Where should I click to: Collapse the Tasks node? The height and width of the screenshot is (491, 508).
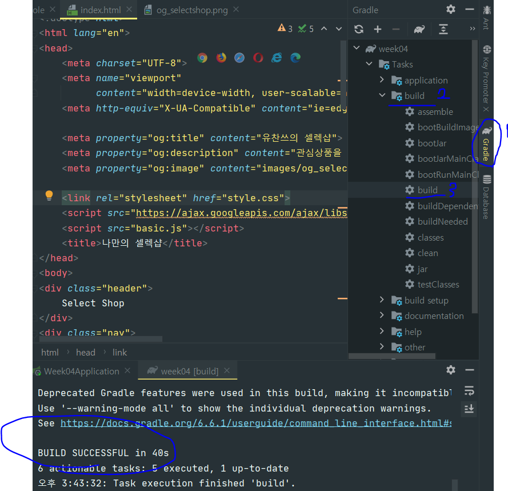(x=369, y=63)
